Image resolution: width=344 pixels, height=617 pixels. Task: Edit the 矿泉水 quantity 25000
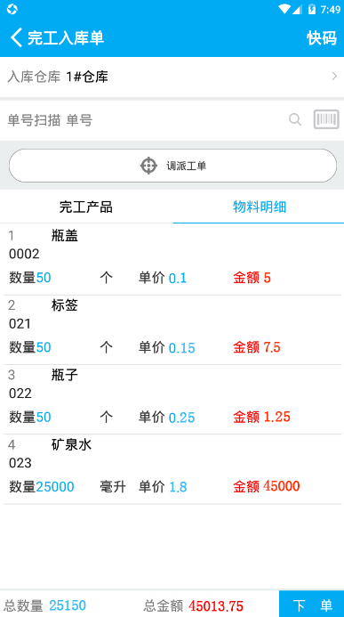pyautogui.click(x=55, y=487)
